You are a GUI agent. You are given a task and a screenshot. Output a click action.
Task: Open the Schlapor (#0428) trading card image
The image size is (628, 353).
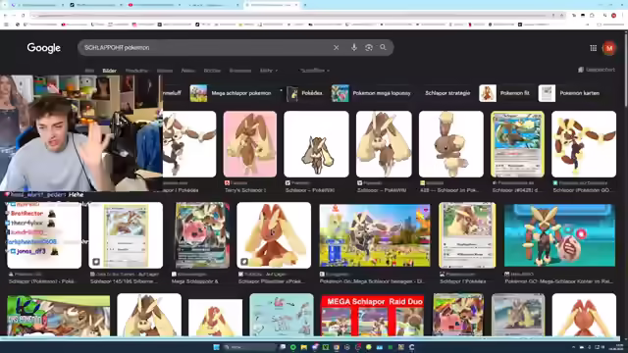coord(517,144)
